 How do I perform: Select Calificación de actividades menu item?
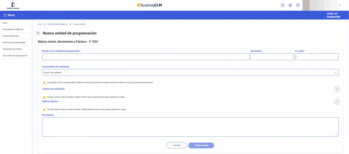14,42
